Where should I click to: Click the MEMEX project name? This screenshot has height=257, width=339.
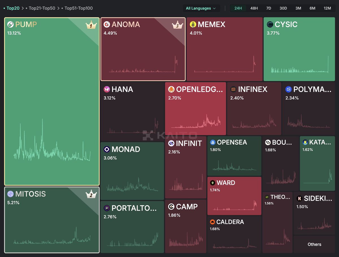click(x=212, y=24)
